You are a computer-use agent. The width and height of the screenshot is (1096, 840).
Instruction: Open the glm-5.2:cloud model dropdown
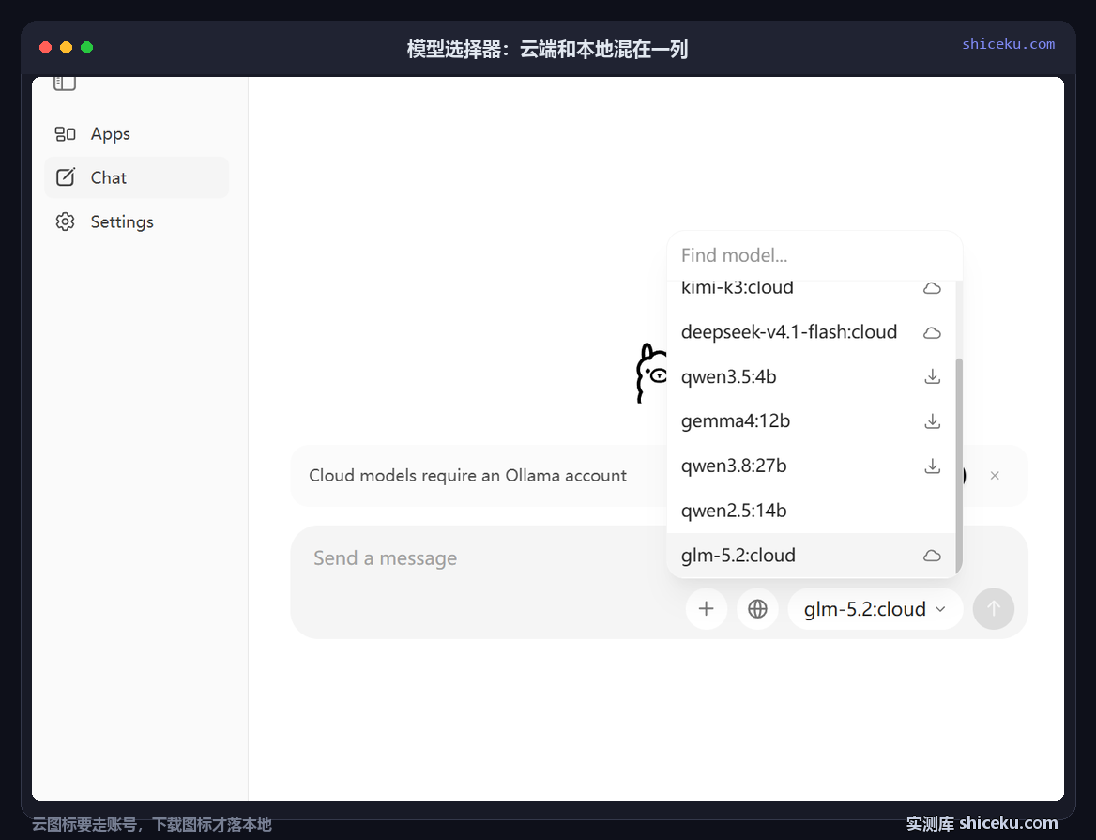pos(875,609)
